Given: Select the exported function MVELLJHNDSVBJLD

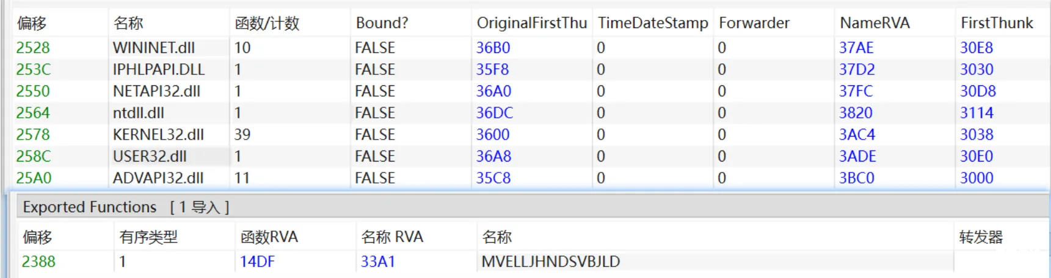Looking at the screenshot, I should 550,262.
